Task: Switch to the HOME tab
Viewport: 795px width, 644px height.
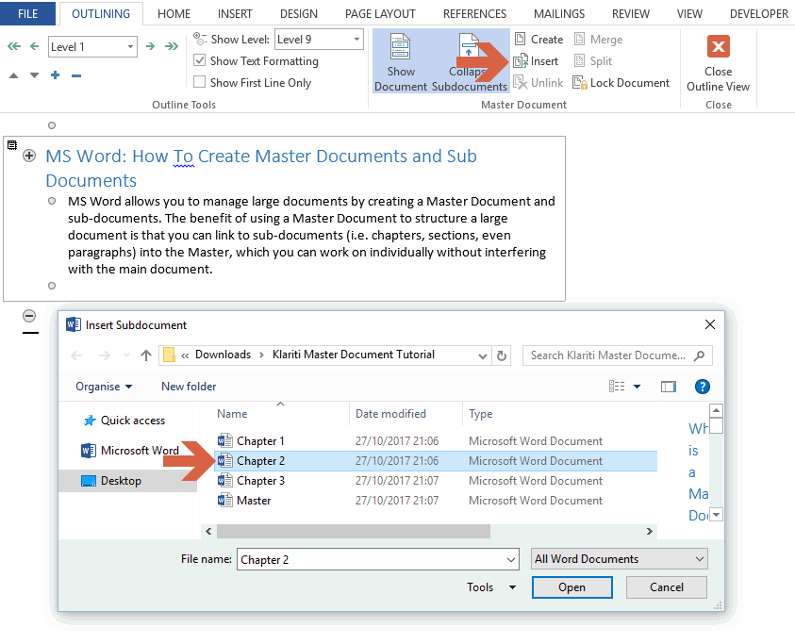Action: (x=174, y=13)
